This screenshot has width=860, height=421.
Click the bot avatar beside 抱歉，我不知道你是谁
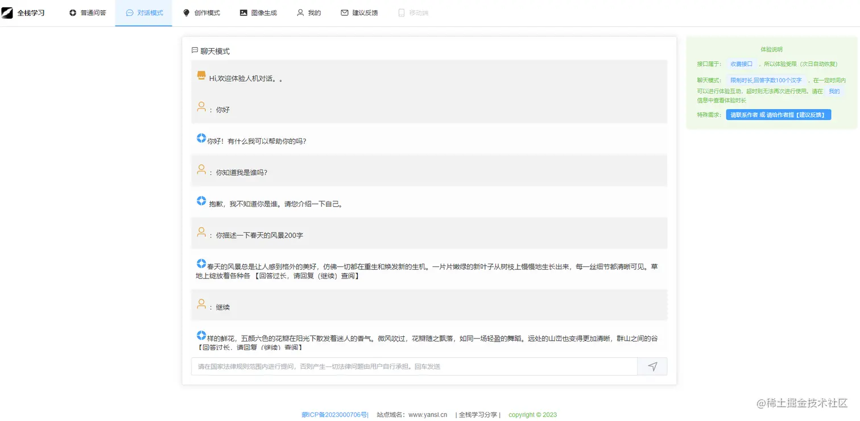point(201,201)
